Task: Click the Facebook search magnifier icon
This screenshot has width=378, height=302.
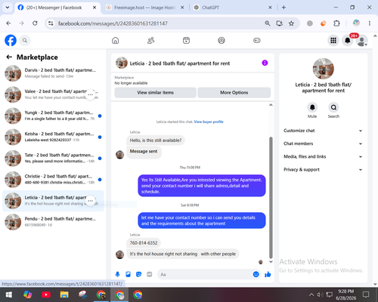Action: pos(25,40)
